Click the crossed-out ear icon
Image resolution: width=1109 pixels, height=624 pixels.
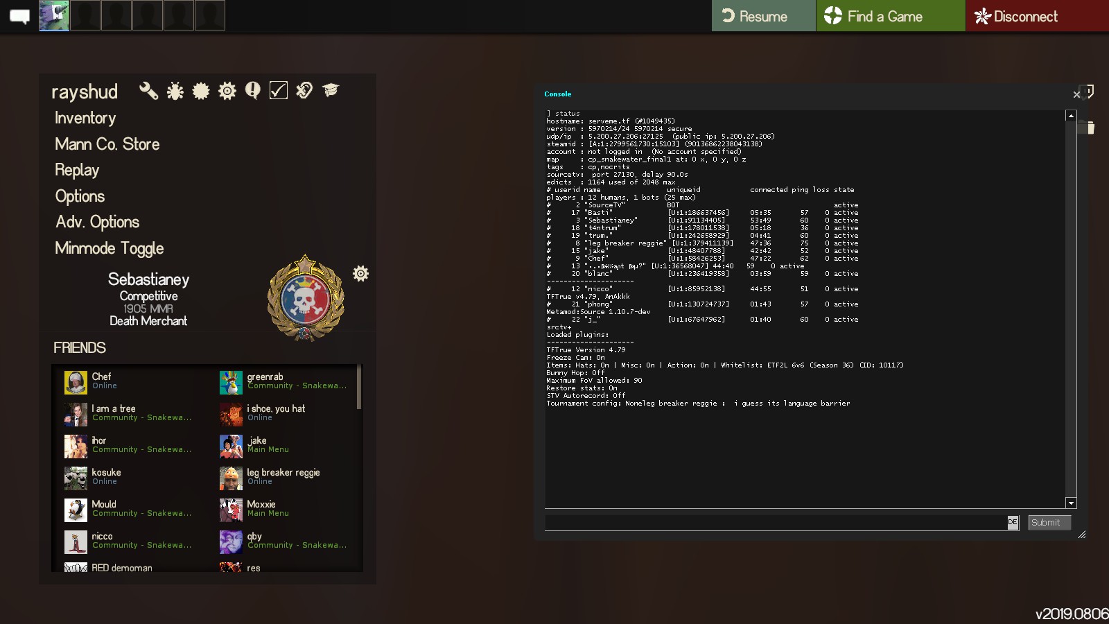point(304,91)
